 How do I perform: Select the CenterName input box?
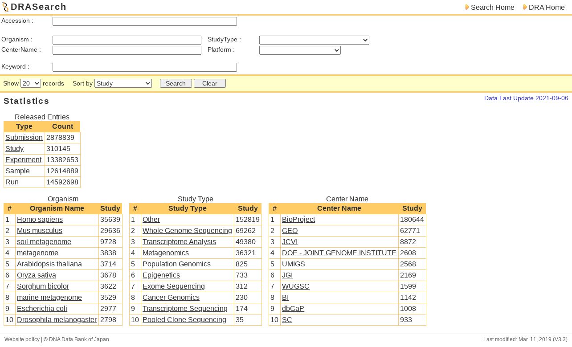pyautogui.click(x=127, y=50)
